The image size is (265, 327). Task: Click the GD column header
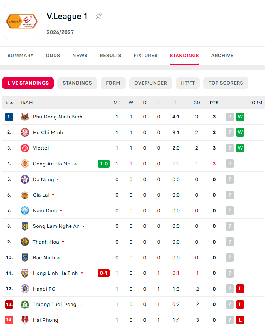point(197,103)
